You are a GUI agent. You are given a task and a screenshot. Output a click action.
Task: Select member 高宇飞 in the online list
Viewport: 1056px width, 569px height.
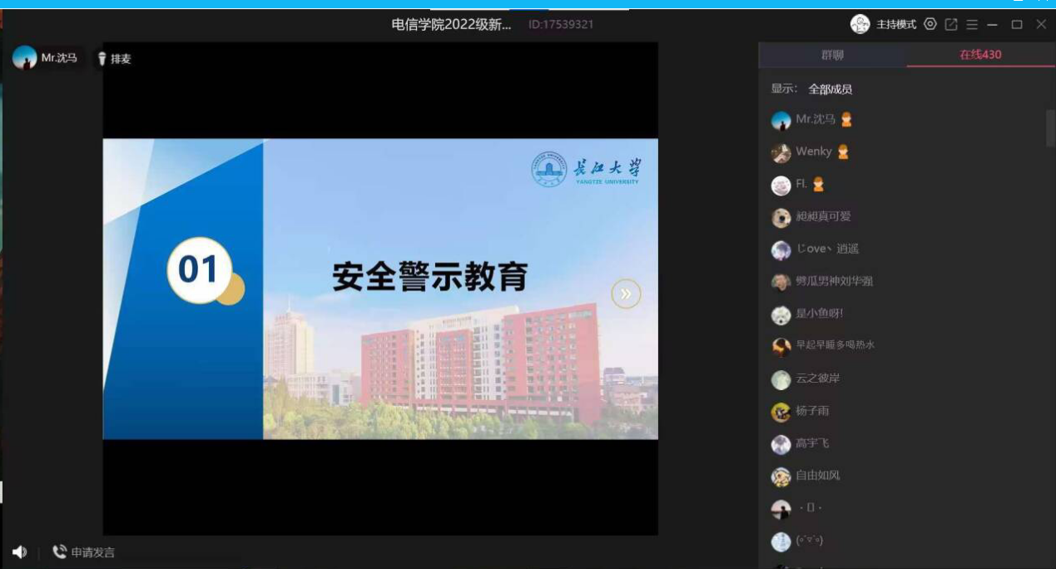pyautogui.click(x=811, y=443)
